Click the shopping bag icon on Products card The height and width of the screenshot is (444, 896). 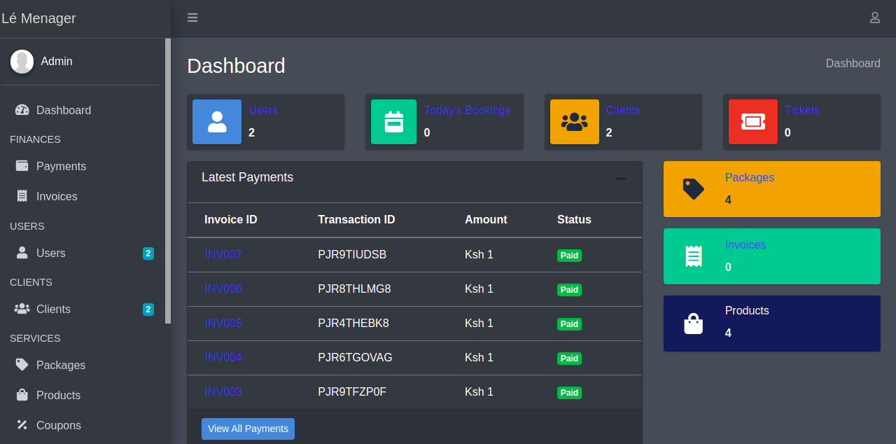pyautogui.click(x=694, y=324)
